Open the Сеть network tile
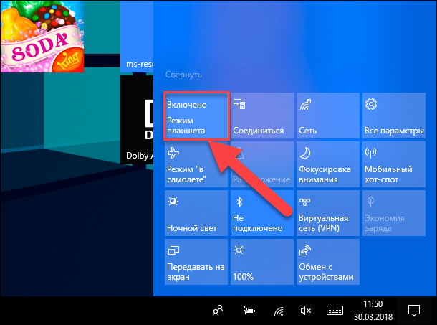The image size is (437, 325). 328,116
